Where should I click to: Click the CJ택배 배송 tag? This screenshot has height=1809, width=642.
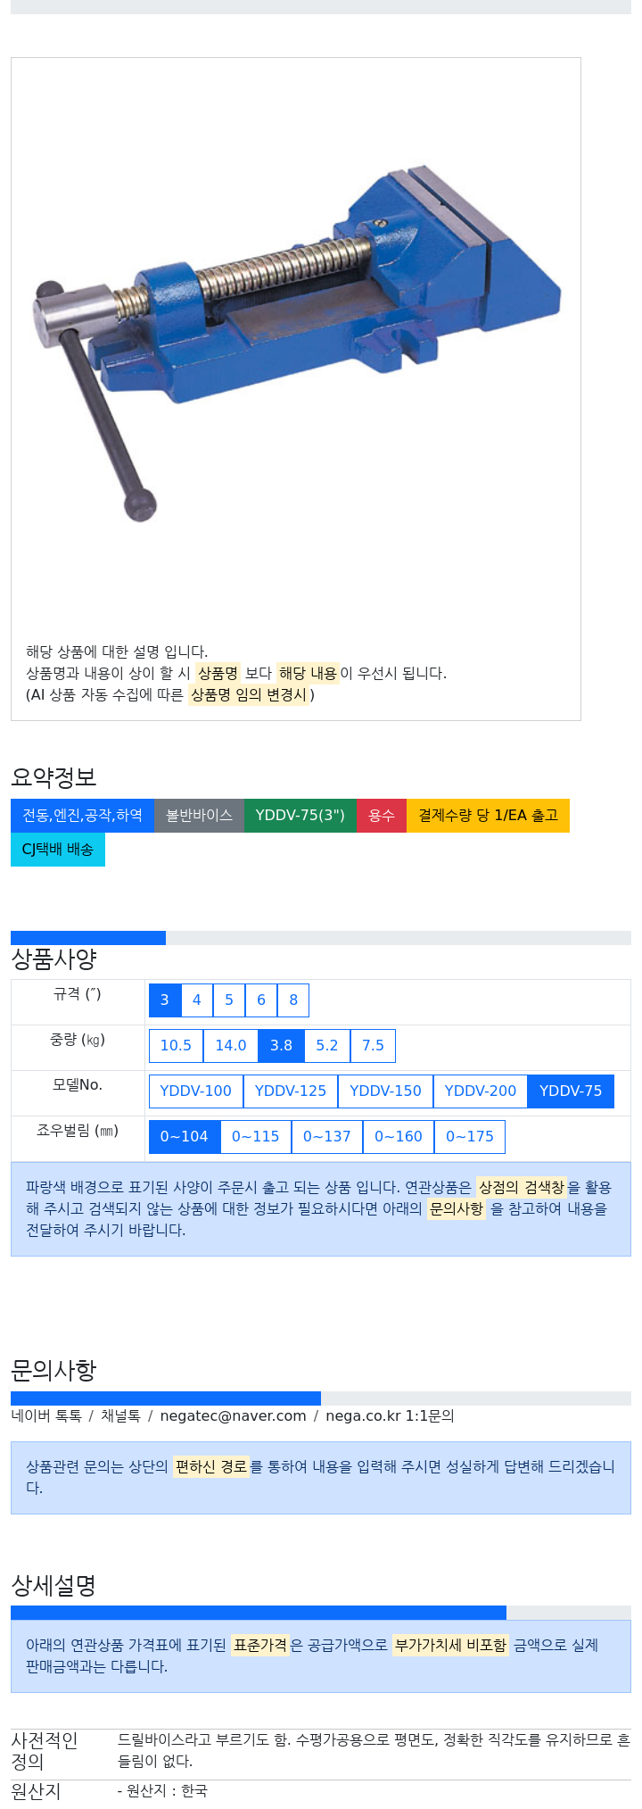[x=58, y=850]
